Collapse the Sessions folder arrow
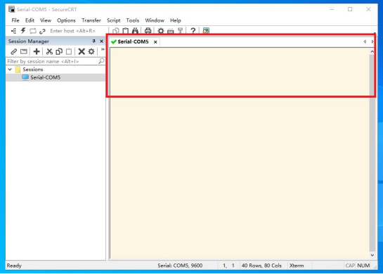Screen dimensions: 383x274 pyautogui.click(x=10, y=70)
